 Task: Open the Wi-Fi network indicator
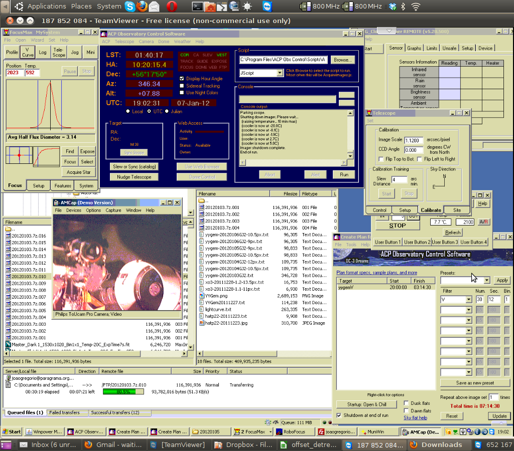pyautogui.click(x=416, y=7)
